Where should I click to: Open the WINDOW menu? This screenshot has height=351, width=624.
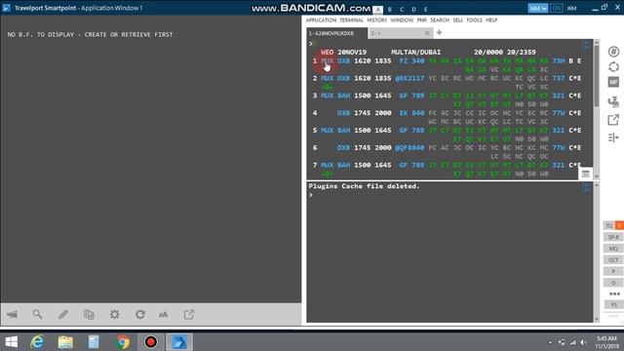(402, 20)
